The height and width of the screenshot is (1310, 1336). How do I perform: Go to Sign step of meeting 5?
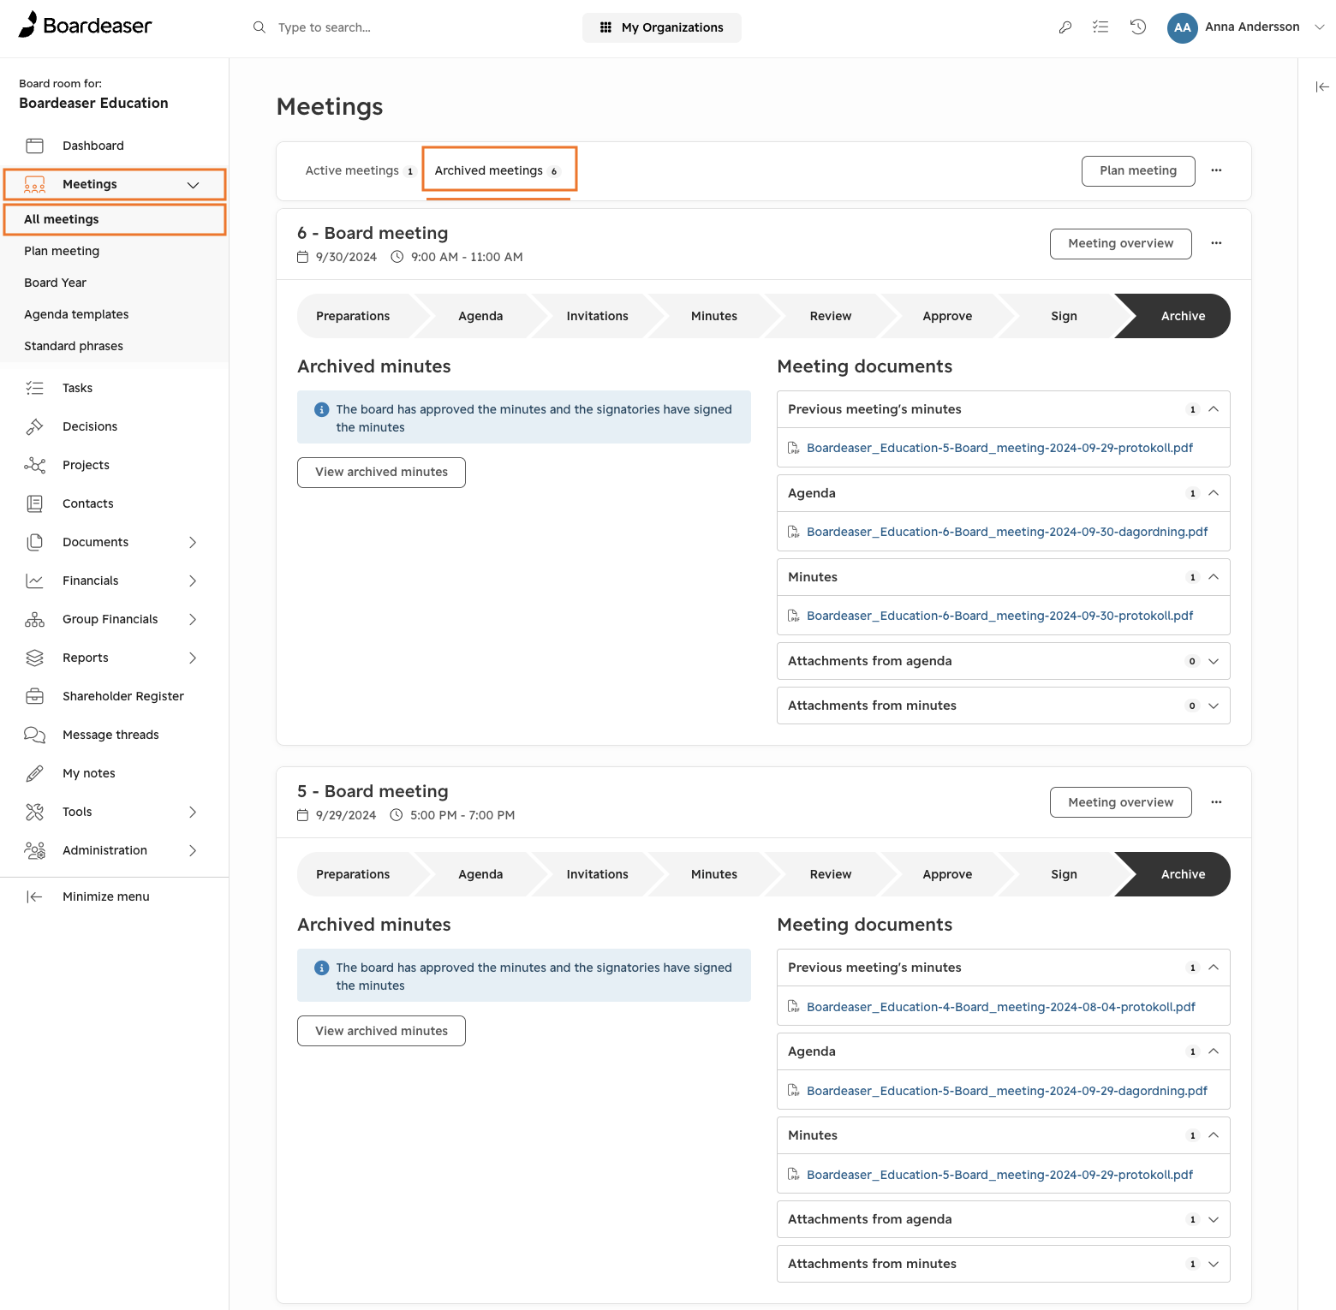tap(1064, 874)
